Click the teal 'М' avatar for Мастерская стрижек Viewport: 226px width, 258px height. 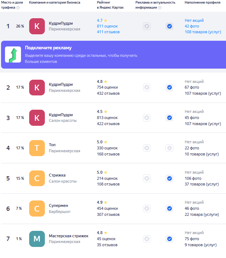point(37,239)
